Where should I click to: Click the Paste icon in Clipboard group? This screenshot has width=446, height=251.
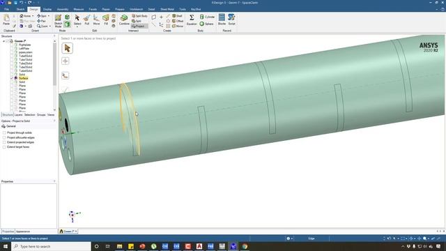[x=6, y=20]
